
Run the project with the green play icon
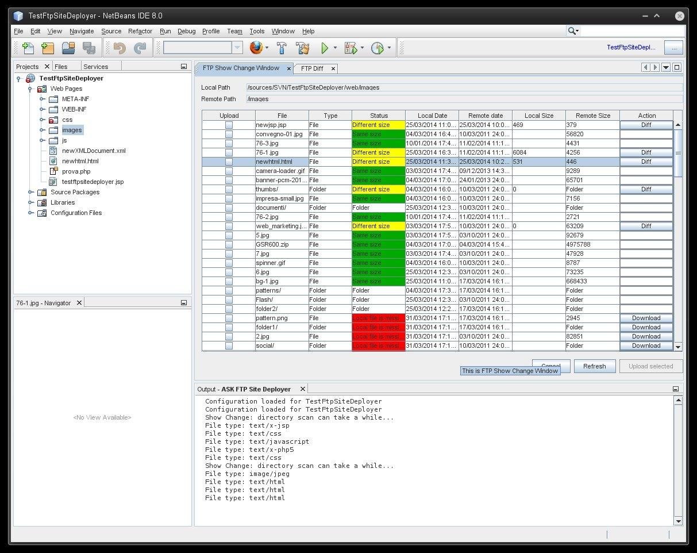[x=325, y=48]
